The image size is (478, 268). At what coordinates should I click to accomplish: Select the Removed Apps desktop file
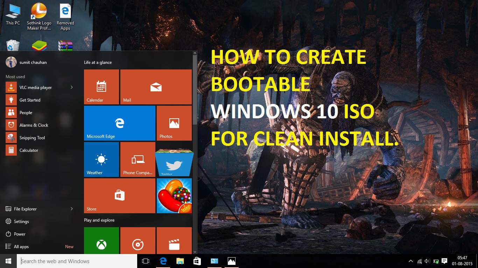65,17
